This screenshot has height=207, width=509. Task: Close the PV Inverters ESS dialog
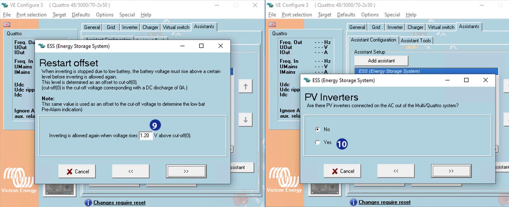point(486,80)
